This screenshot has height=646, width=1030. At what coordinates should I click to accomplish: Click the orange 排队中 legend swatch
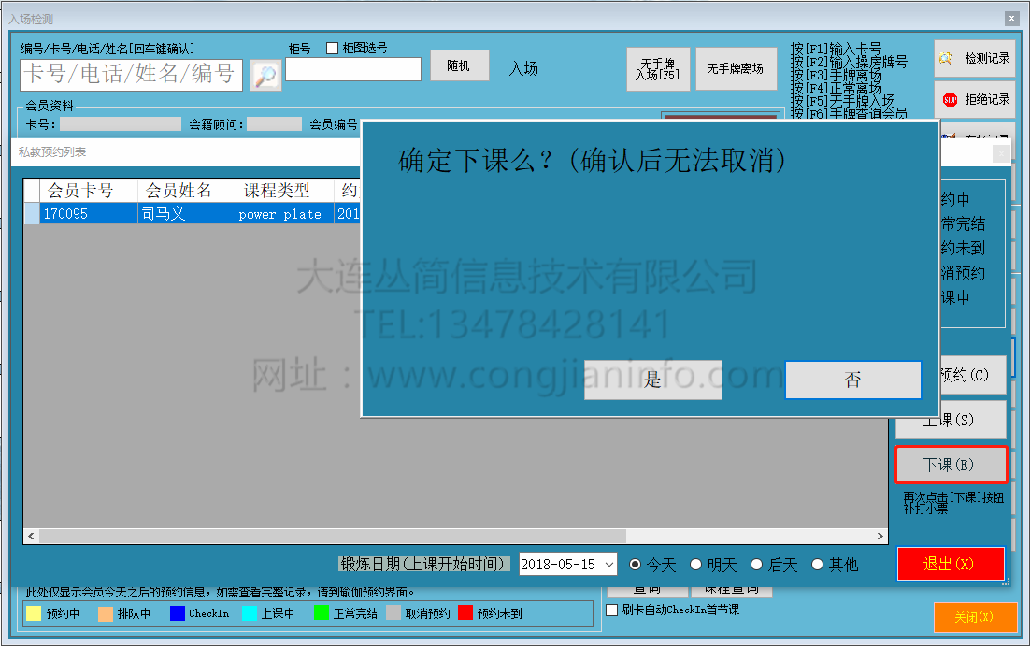click(105, 613)
